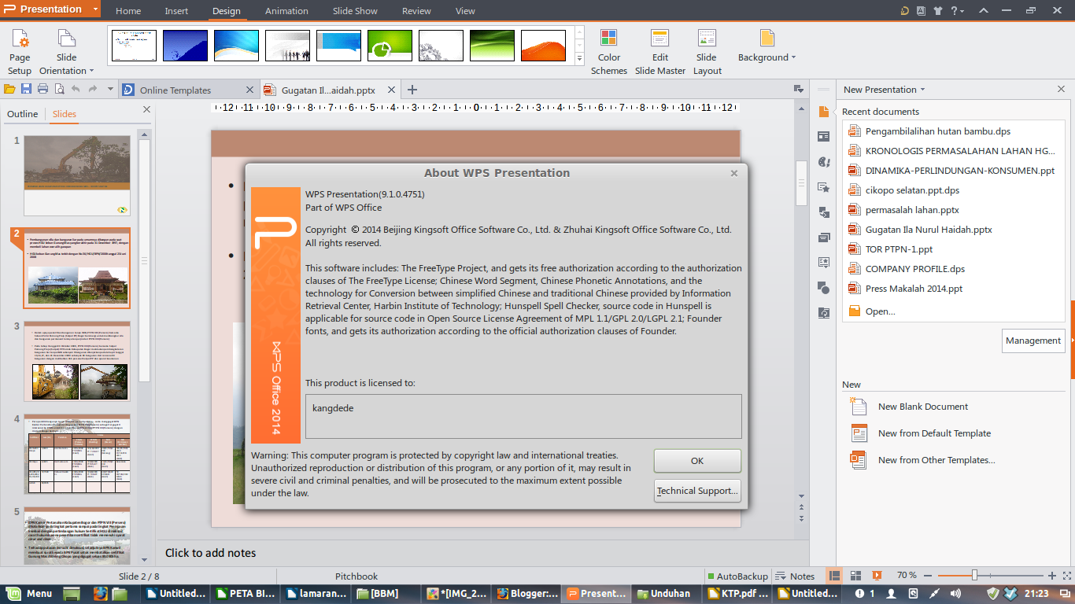Image resolution: width=1075 pixels, height=604 pixels.
Task: Click OK in the About dialog
Action: pos(697,461)
